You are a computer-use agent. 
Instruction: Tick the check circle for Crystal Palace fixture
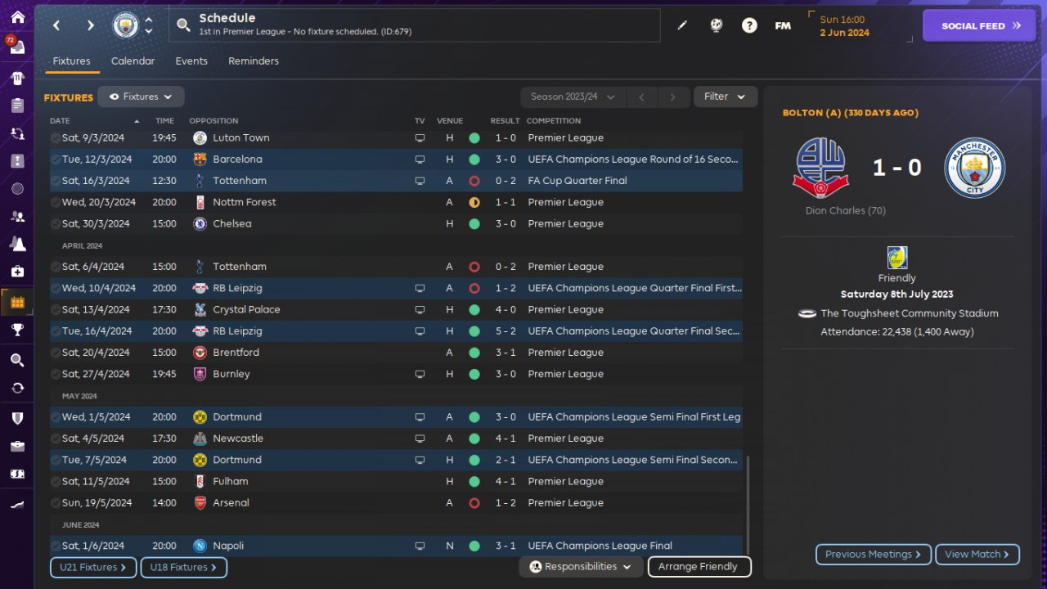(x=55, y=310)
